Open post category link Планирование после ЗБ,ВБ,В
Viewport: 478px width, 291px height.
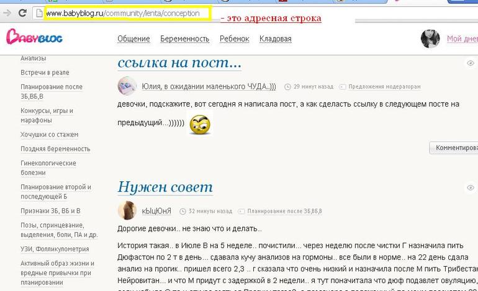[x=284, y=211]
